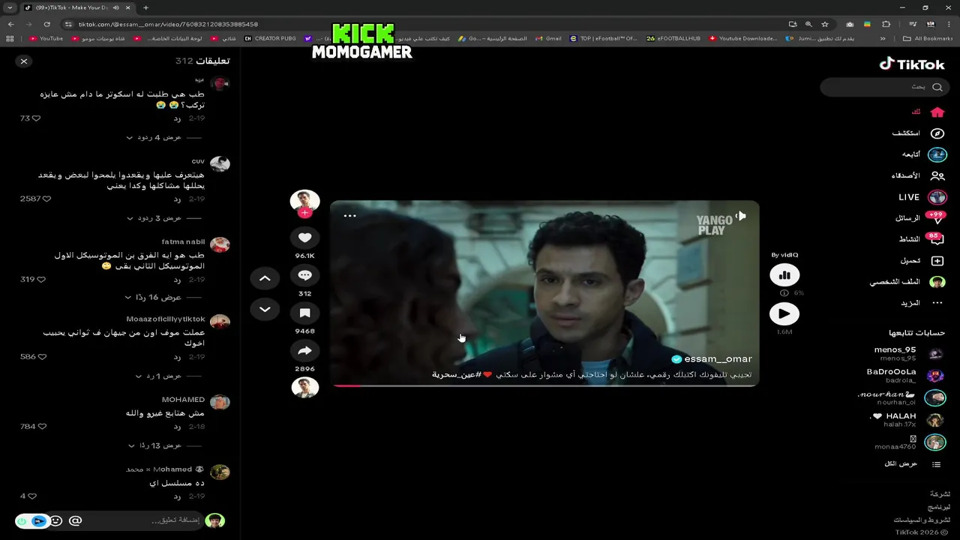
Task: Click the video progress bar
Action: [x=544, y=385]
